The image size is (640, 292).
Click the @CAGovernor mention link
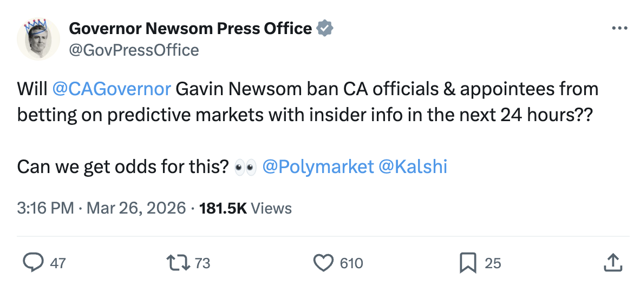[x=112, y=89]
